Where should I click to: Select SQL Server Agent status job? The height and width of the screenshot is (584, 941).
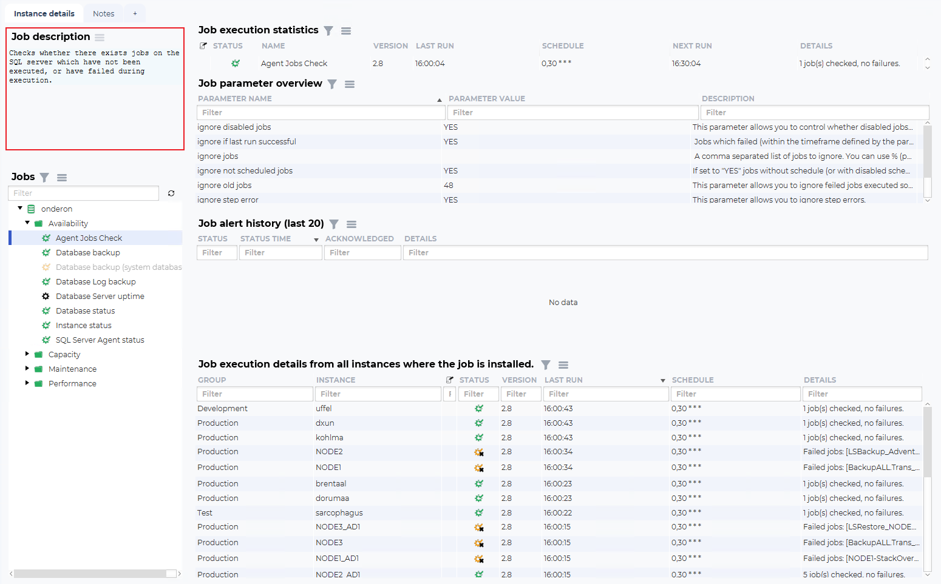click(x=100, y=340)
